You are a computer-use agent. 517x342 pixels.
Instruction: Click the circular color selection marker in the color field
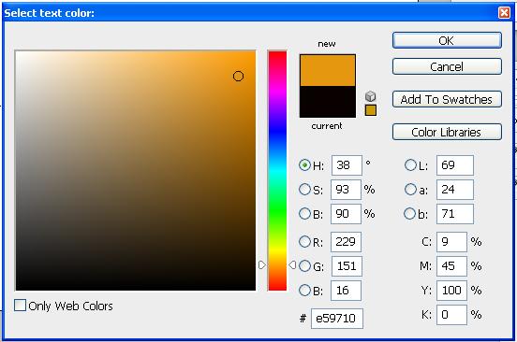coord(238,77)
